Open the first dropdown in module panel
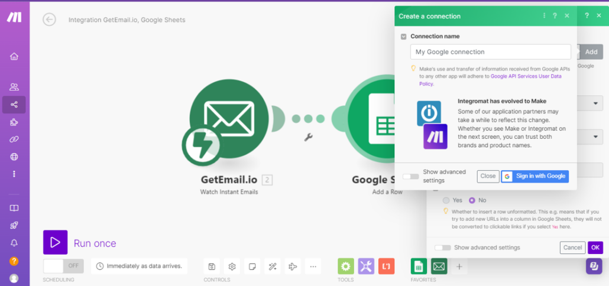The width and height of the screenshot is (609, 286). pos(595,103)
